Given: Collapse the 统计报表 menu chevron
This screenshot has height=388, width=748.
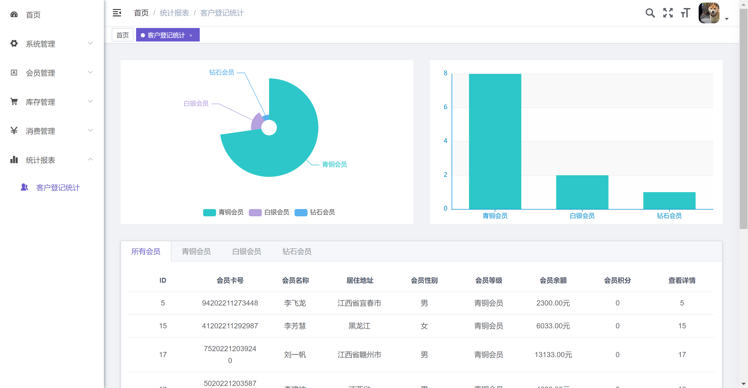Looking at the screenshot, I should [x=90, y=159].
